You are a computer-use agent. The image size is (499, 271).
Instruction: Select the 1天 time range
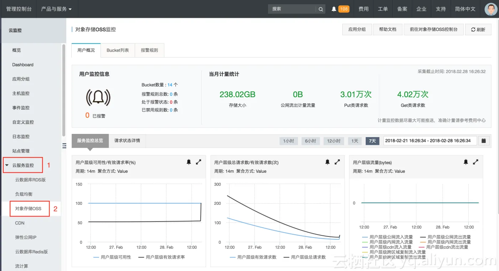point(355,141)
